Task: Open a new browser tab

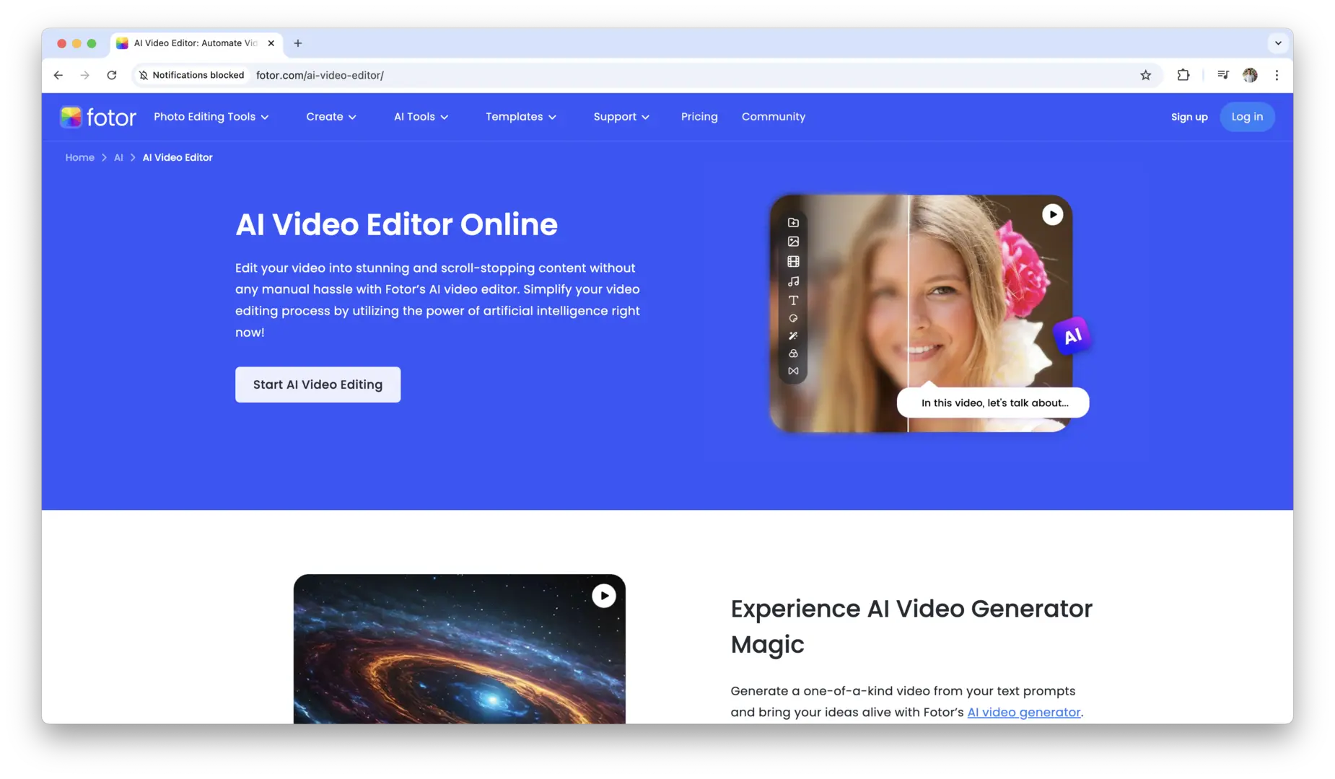Action: [x=298, y=43]
